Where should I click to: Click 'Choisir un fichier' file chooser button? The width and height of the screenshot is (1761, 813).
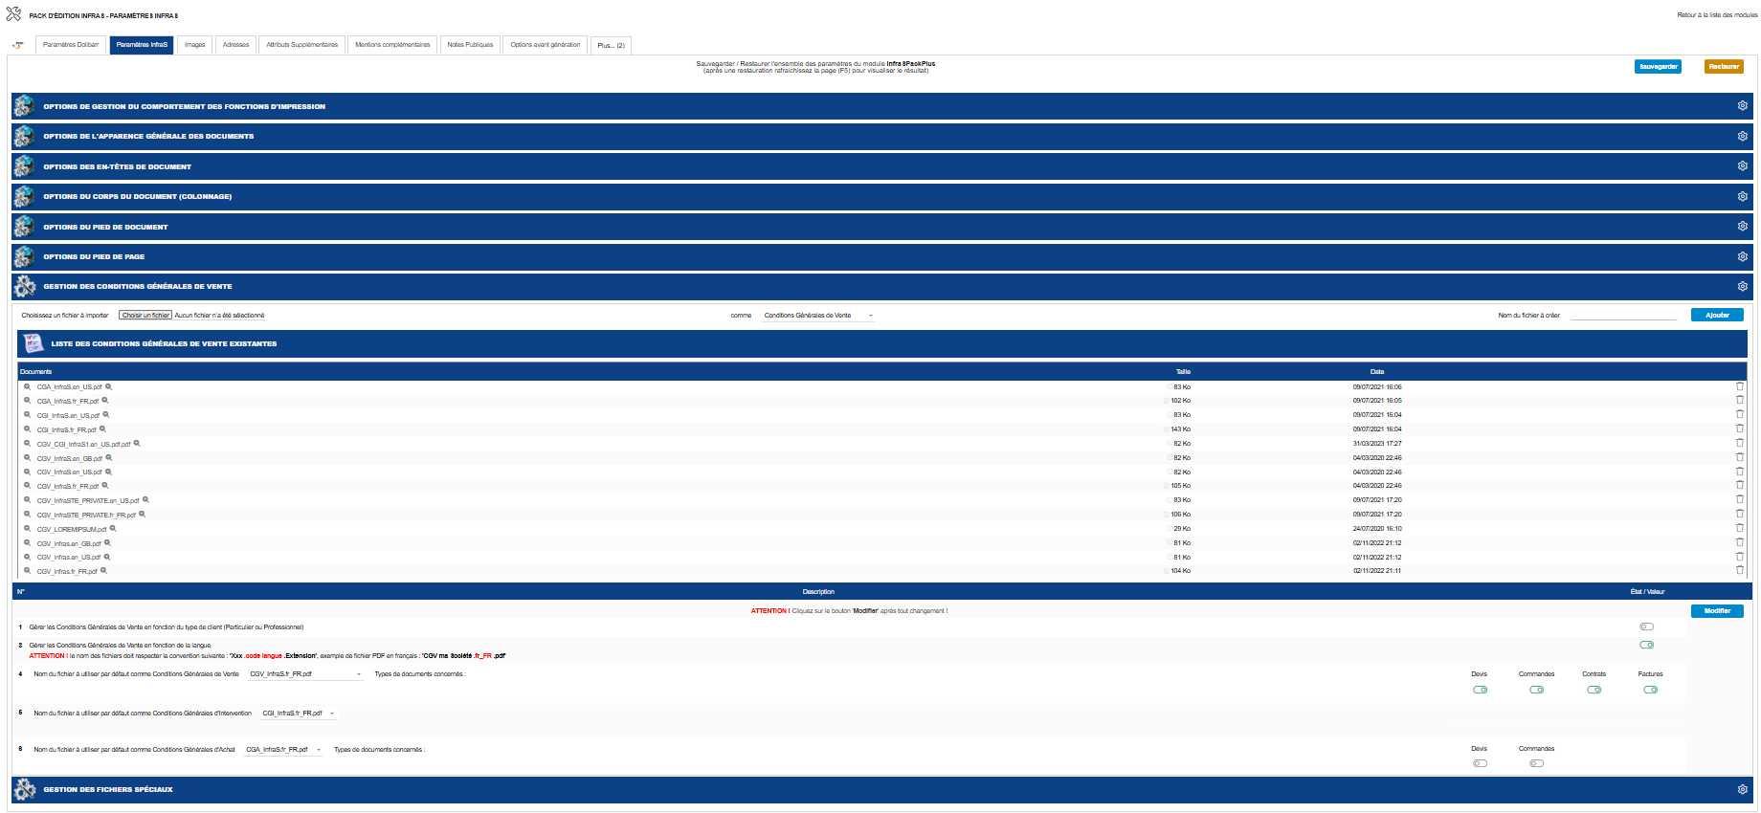click(145, 316)
